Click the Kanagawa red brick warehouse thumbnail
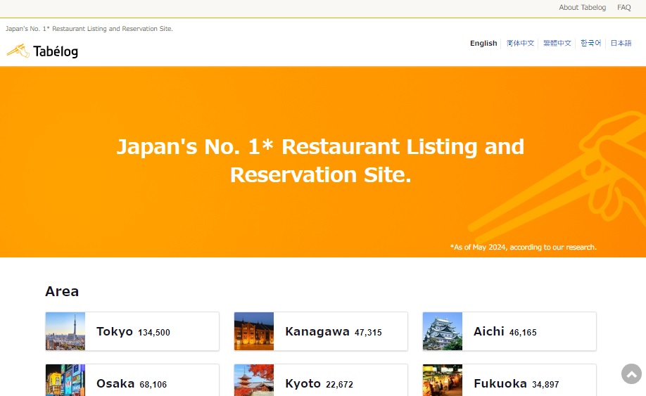The height and width of the screenshot is (396, 646). (254, 331)
